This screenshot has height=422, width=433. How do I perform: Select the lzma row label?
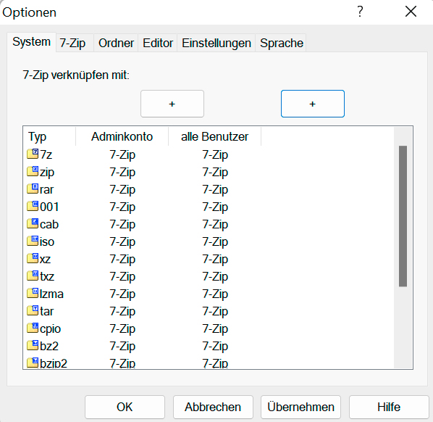(x=51, y=294)
